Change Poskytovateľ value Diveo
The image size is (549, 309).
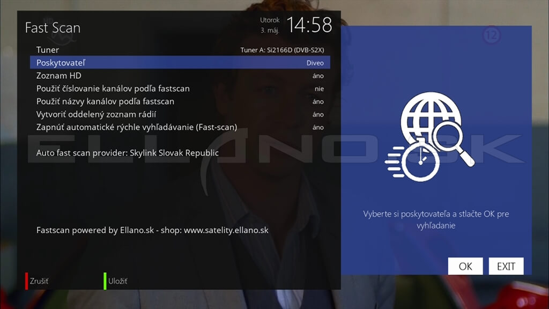315,63
